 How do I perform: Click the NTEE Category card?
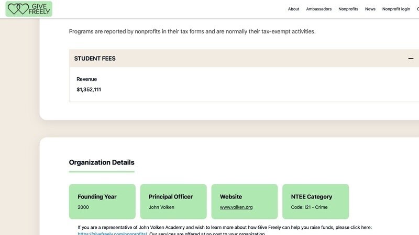click(315, 201)
